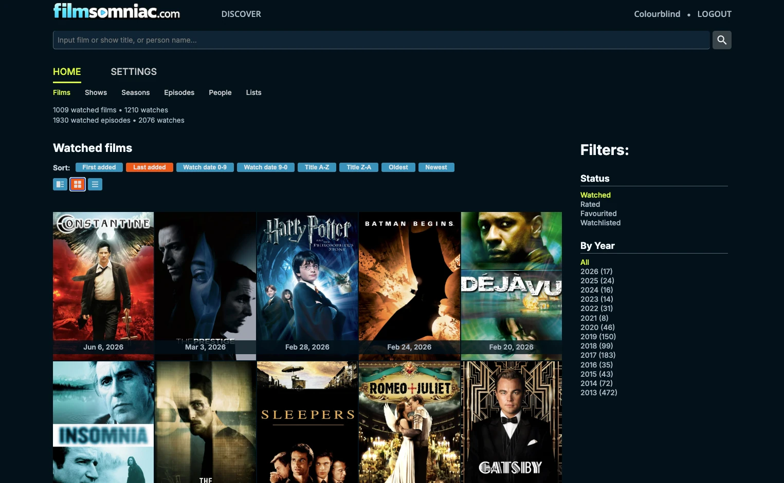Filter by year 2026 (17)
This screenshot has height=483, width=784.
[596, 272]
